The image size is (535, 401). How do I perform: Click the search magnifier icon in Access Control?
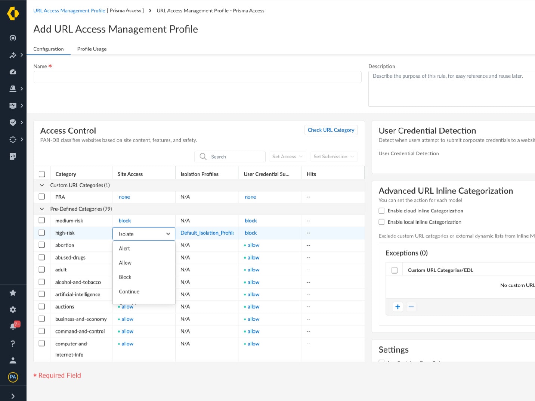point(203,156)
